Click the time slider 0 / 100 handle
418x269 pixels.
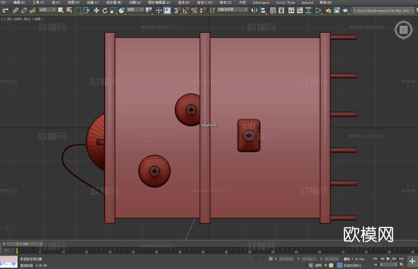pos(22,244)
